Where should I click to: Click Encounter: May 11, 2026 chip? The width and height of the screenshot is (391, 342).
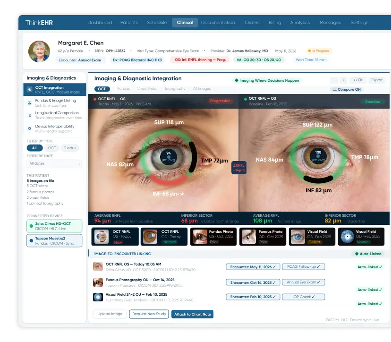click(x=253, y=267)
